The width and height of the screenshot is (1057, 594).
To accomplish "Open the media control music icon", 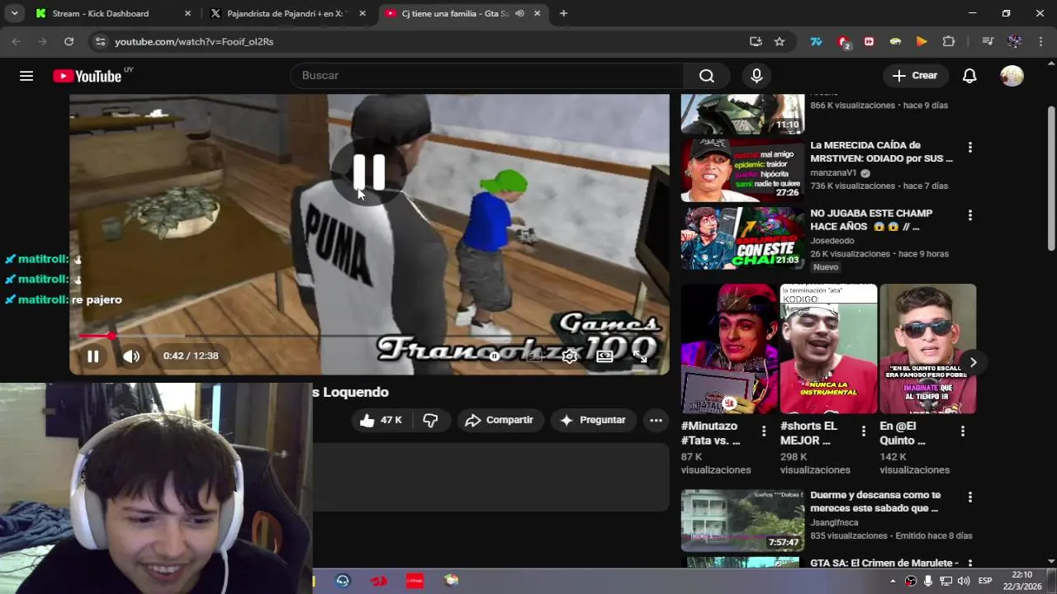I will click(x=988, y=41).
